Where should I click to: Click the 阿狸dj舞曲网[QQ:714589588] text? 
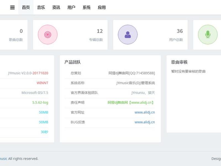[x=132, y=73]
